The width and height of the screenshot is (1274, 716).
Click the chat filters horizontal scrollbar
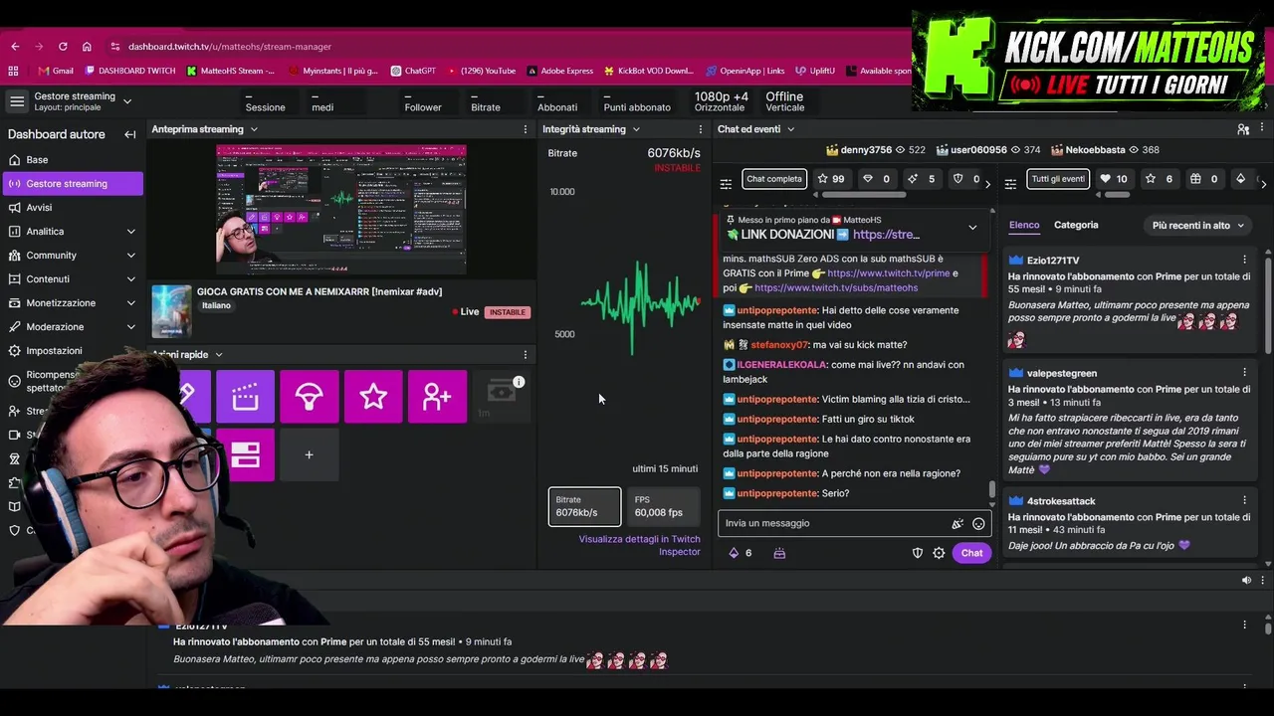tap(864, 195)
